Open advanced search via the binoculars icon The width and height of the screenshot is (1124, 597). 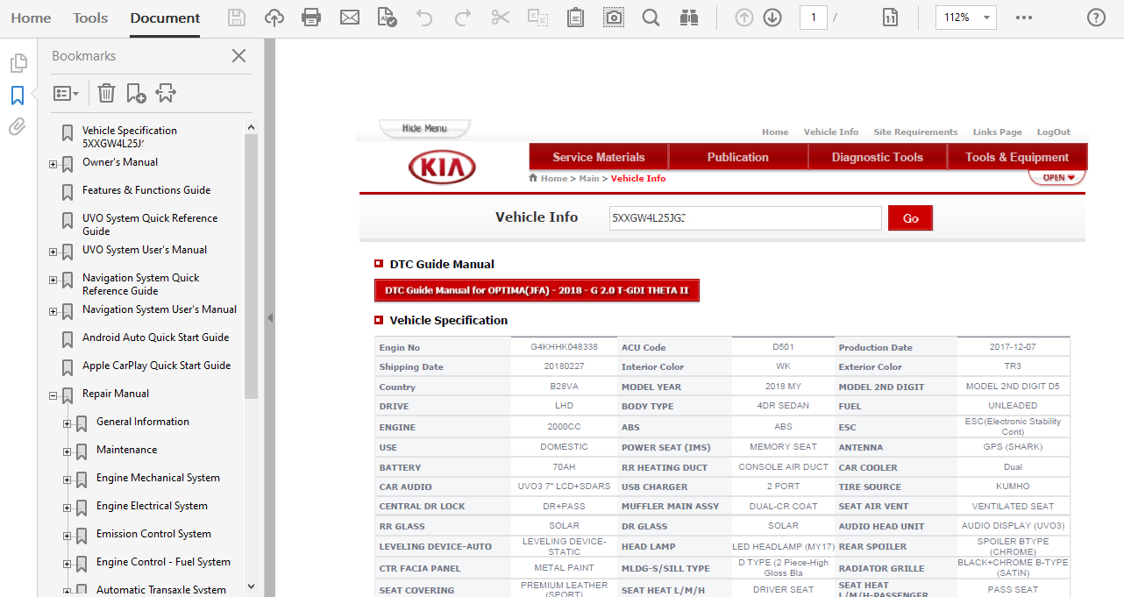(x=689, y=17)
